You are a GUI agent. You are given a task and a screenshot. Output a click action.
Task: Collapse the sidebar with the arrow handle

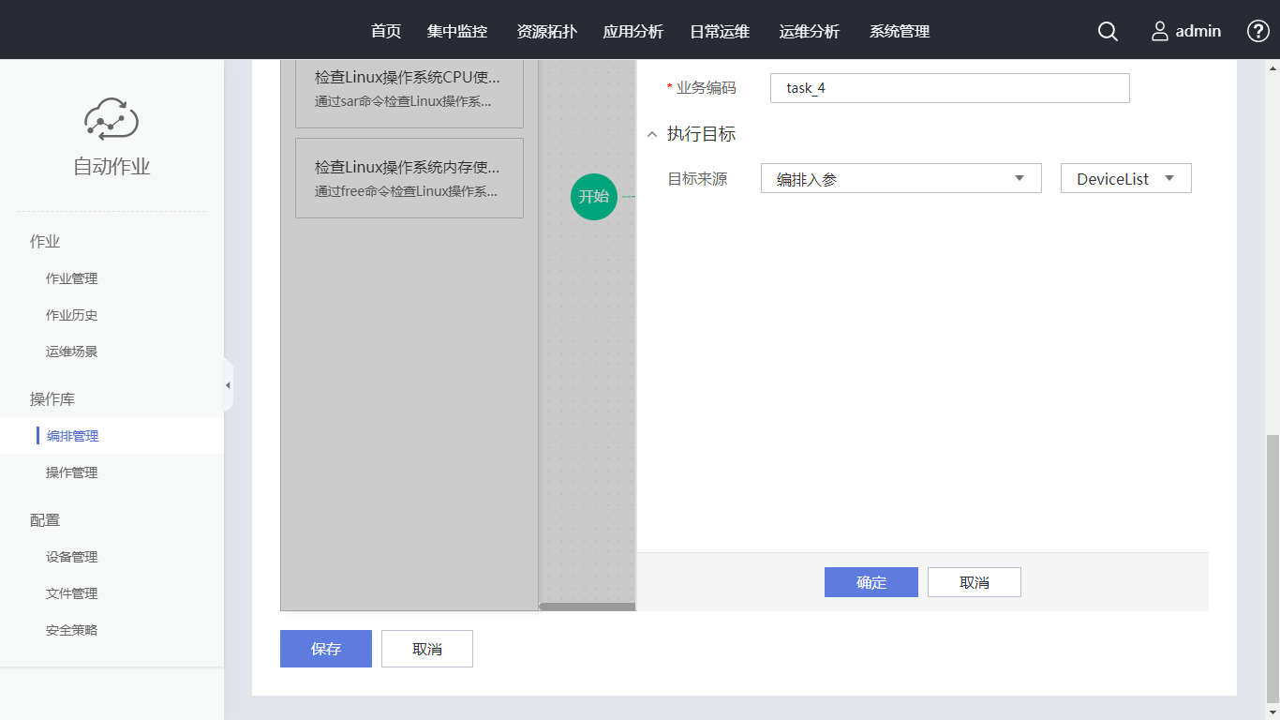pos(228,385)
